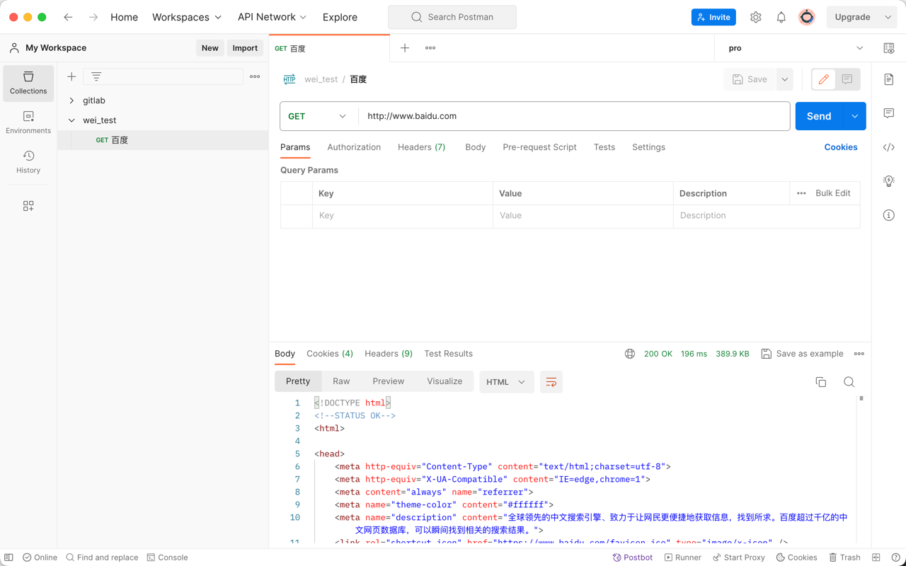Click Bulk Edit in query params
The image size is (906, 566).
point(833,193)
